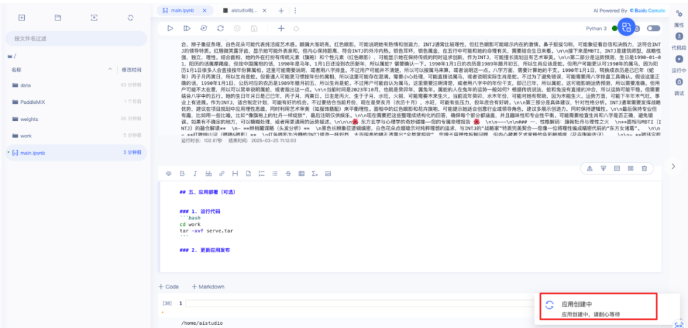Screen dimensions: 688x328
Task: Move the cell up
Action: coord(590,168)
